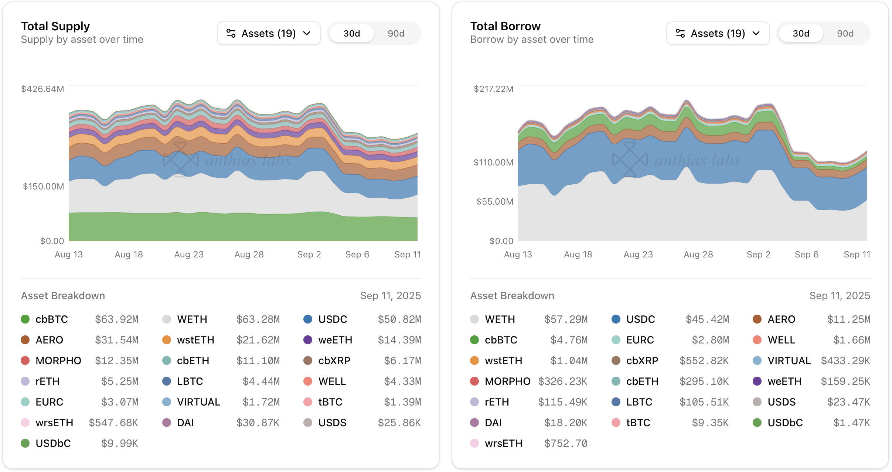Image resolution: width=892 pixels, height=472 pixels.
Task: Click the purple weETH dot in Supply breakdown
Action: 308,340
